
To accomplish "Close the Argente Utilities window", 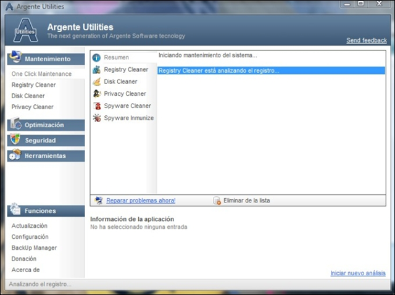I will [379, 4].
